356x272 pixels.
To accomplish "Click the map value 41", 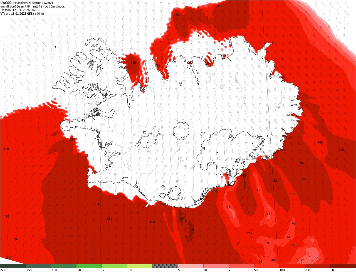I will [x=268, y=214].
